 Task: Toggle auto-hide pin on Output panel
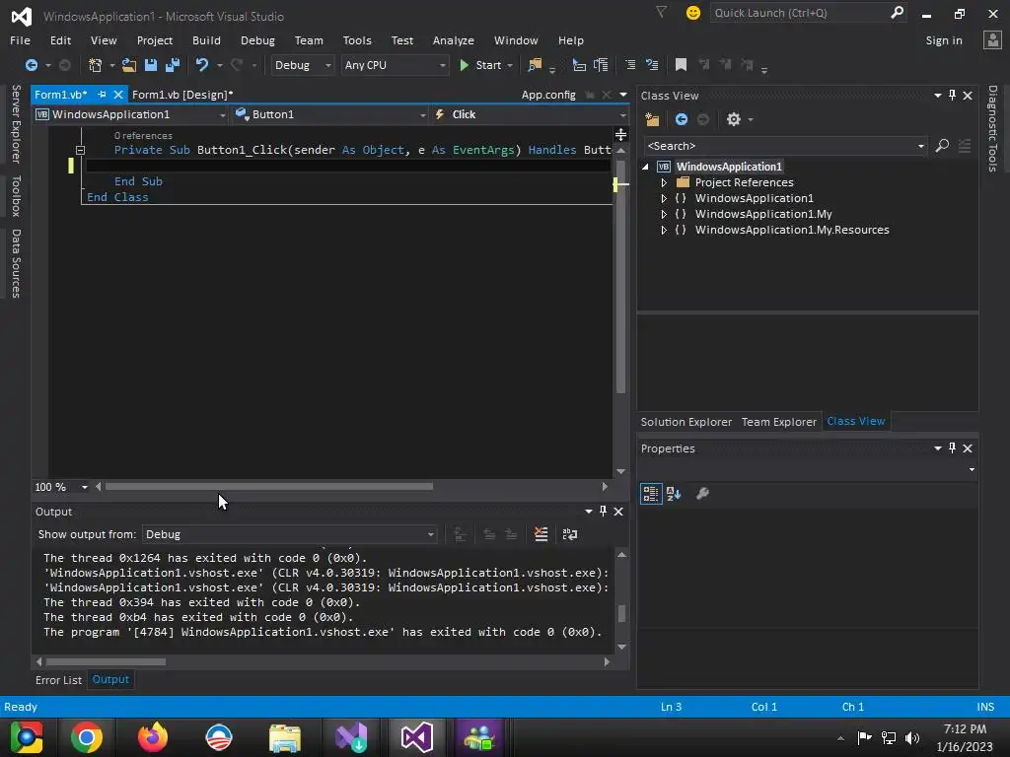tap(603, 512)
